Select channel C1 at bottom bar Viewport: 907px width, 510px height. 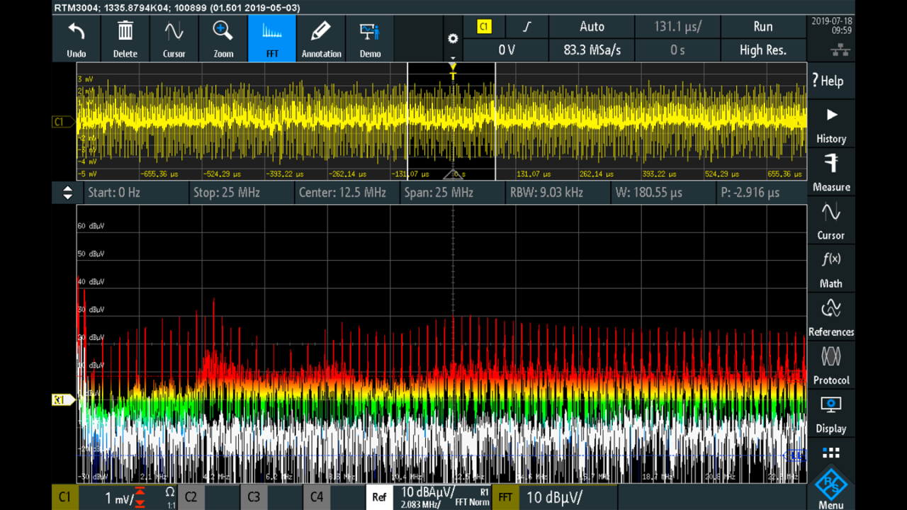[x=64, y=498]
